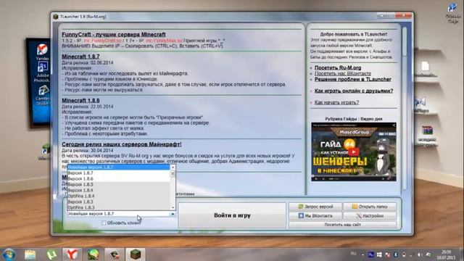This screenshot has height=261, width=464.
Task: Open 'Как играть онлайн с друзьями?' link
Action: point(354,91)
